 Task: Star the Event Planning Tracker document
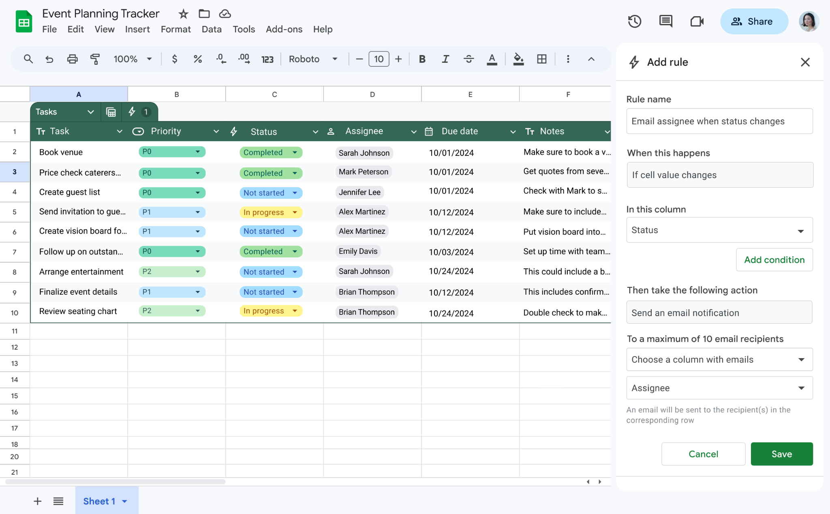pos(183,13)
